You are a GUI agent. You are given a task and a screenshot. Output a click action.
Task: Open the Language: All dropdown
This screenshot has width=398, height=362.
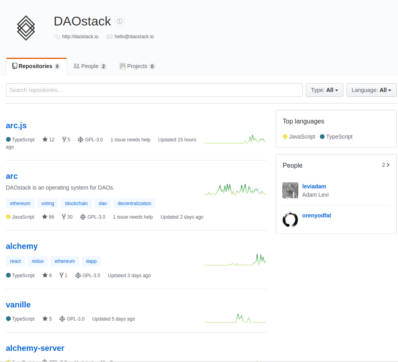click(x=371, y=90)
